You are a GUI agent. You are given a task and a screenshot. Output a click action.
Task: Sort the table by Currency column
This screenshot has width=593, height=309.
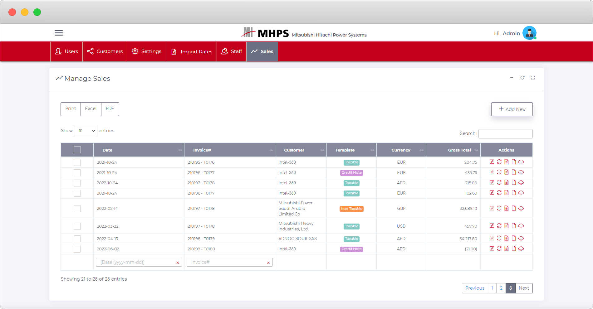(401, 150)
